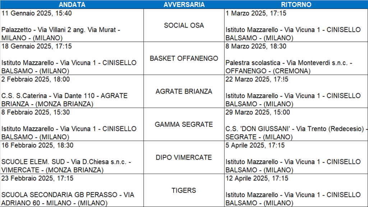Select the DIPO VIMERCATE opponent cell
Screen dimensions: 368x207
pyautogui.click(x=184, y=157)
